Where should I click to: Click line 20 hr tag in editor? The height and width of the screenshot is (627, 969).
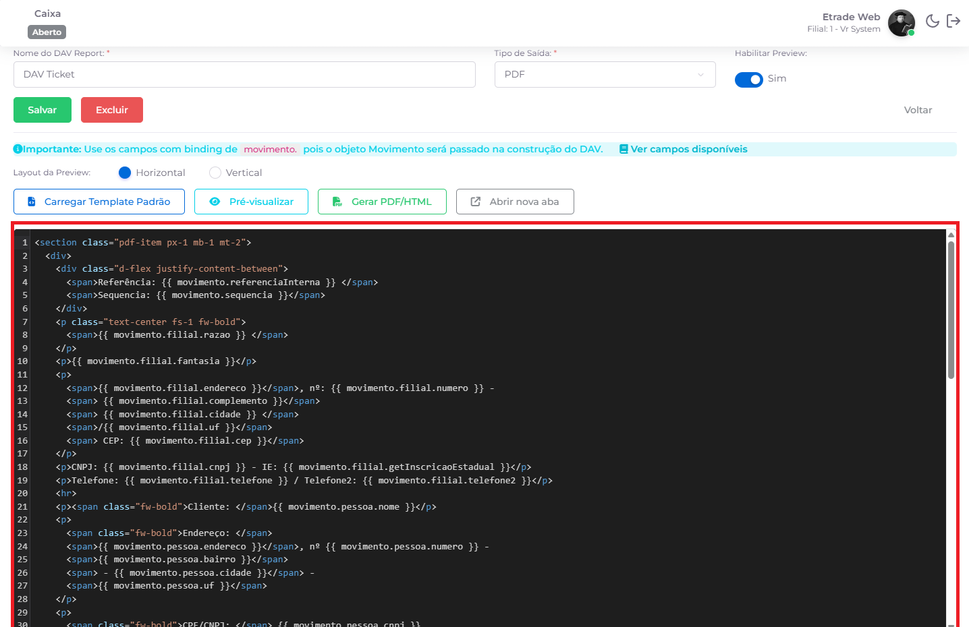point(66,494)
